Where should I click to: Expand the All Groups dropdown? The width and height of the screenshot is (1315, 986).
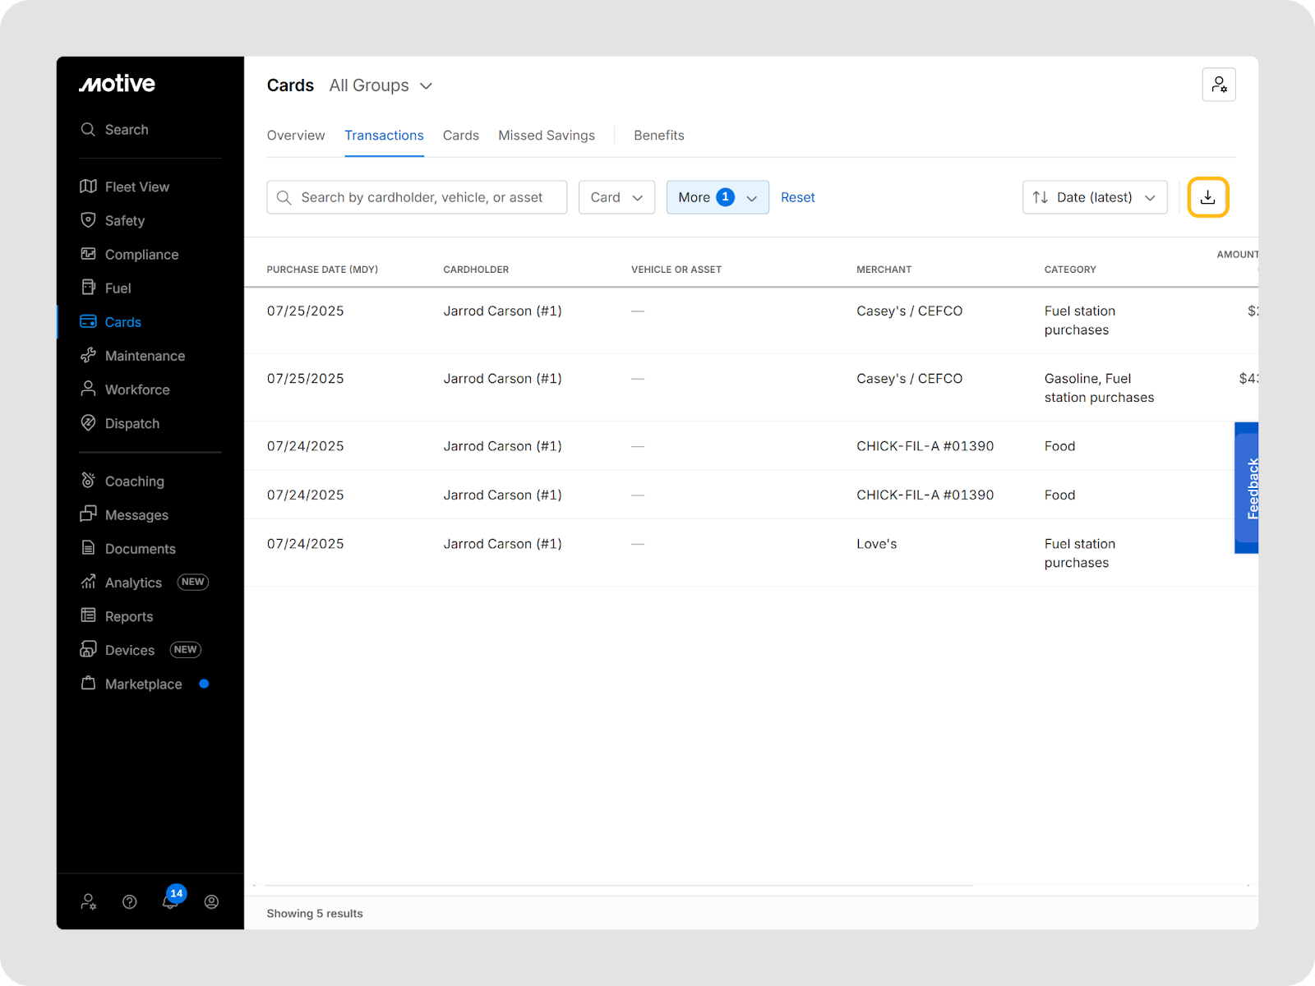[x=381, y=85]
